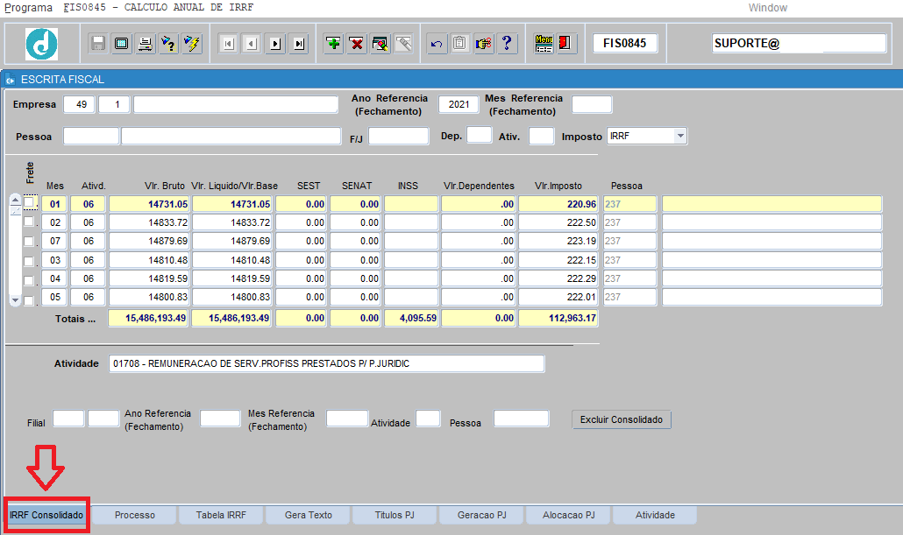
Task: Click the Enter Query flashlight-question icon
Action: pos(168,43)
